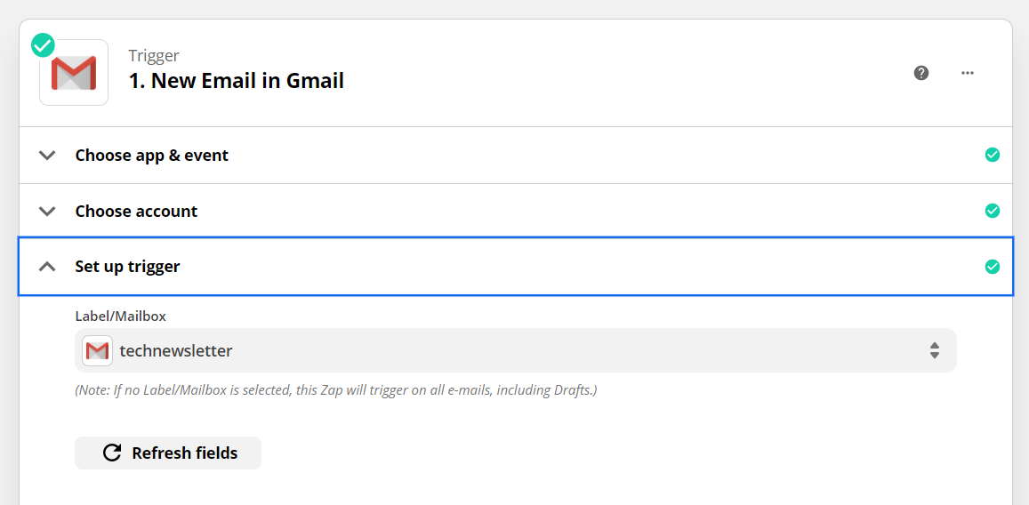Click the green checkmark badge on Gmail logo
The height and width of the screenshot is (505, 1029).
(x=43, y=45)
